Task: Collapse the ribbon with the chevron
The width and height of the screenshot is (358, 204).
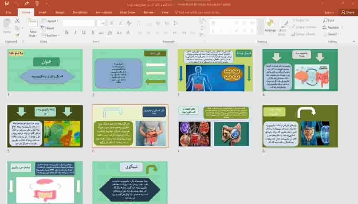Action: (x=354, y=41)
